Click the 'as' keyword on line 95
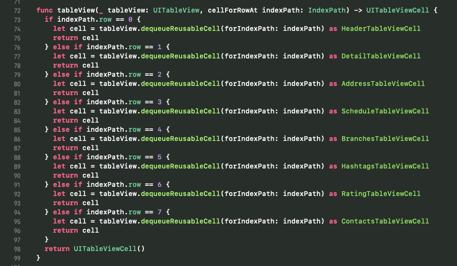Screen dimensions: 457x266 pos(333,221)
